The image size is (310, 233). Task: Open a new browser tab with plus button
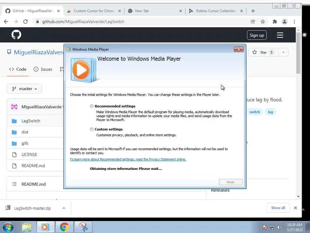pyautogui.click(x=253, y=11)
